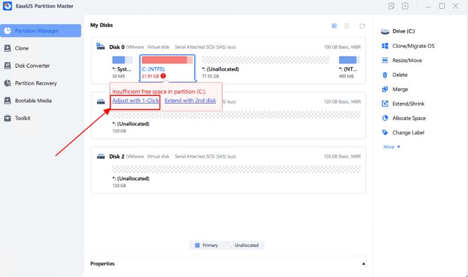The image size is (468, 277).
Task: Expand the Properties panel arrow
Action: 364,263
